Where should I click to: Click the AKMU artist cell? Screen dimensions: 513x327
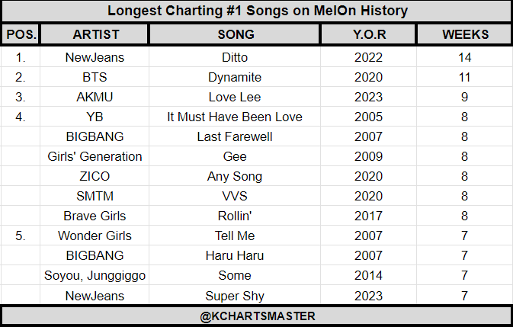coord(94,97)
